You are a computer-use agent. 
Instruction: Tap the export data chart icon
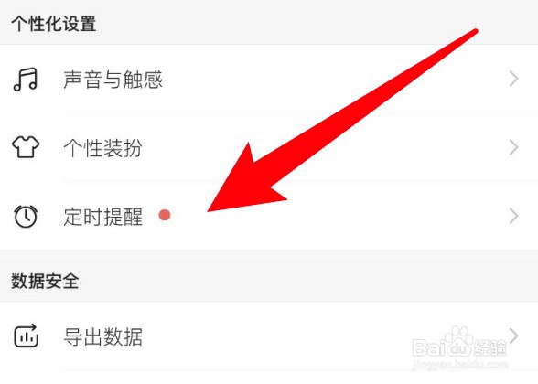coord(26,336)
